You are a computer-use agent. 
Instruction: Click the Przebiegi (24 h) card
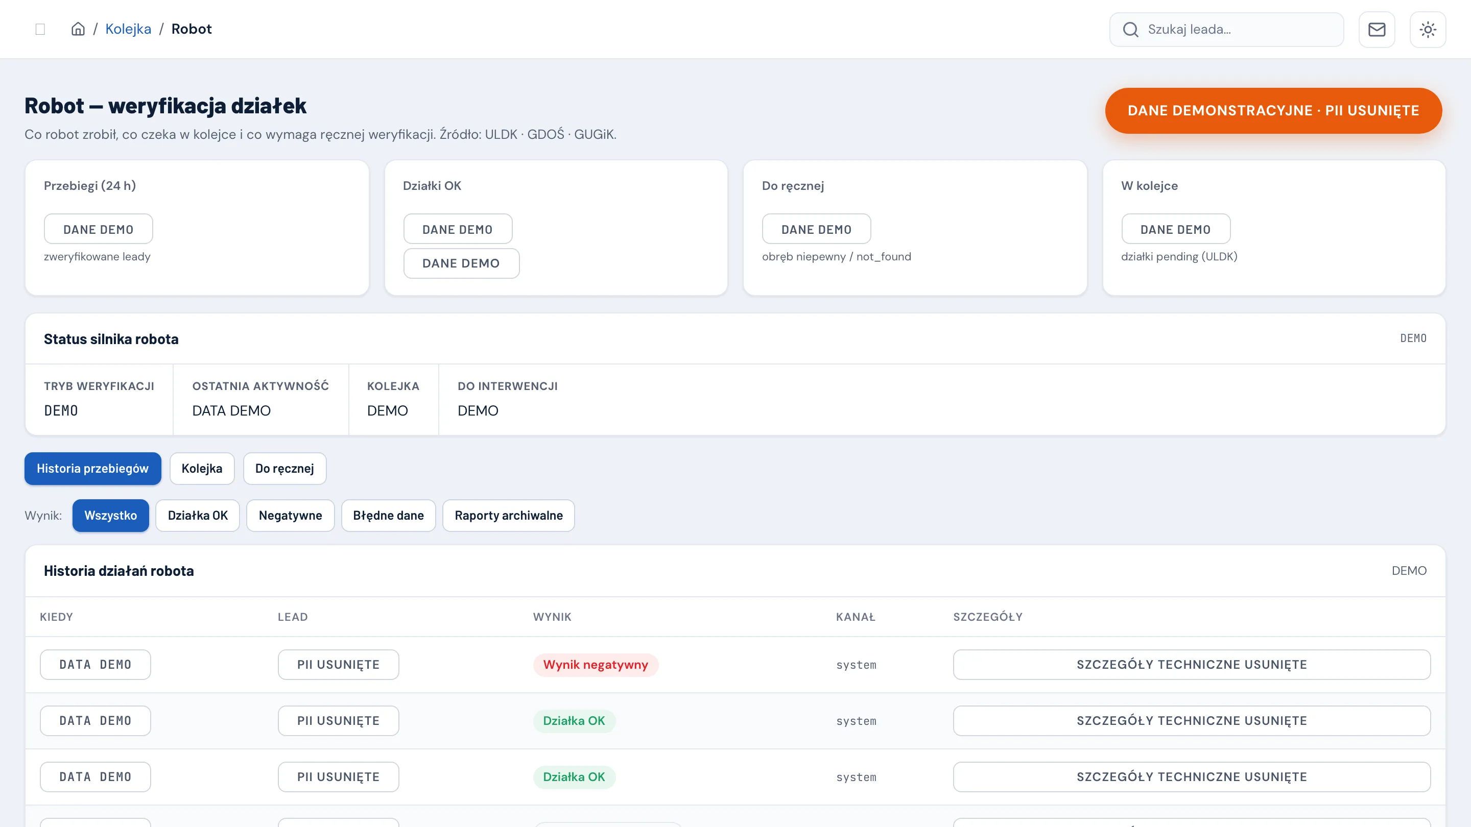(x=197, y=228)
